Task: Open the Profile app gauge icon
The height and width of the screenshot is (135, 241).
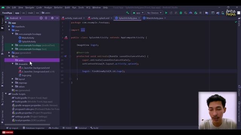Action: tap(191, 13)
